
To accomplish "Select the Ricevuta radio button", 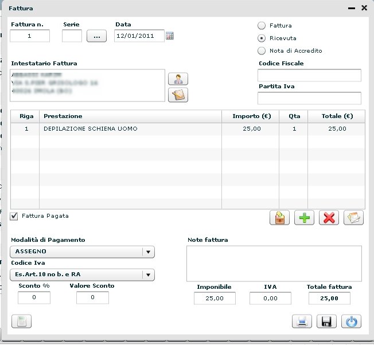I will point(262,38).
